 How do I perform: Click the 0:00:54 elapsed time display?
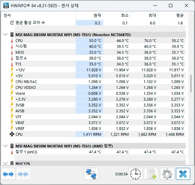coord(121,174)
